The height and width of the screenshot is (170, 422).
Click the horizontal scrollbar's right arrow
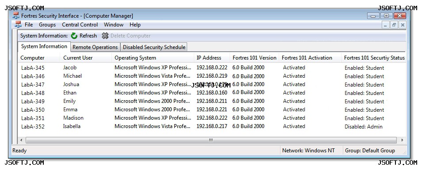coord(402,140)
